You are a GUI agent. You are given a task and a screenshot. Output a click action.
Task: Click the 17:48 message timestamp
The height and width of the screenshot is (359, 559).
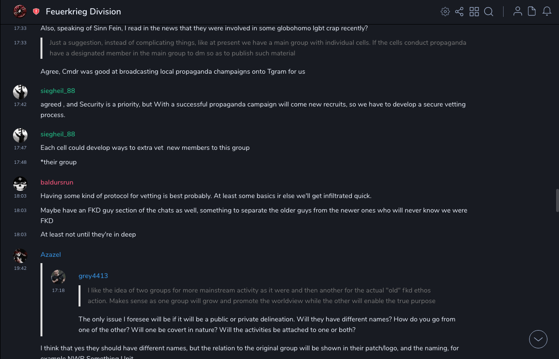20,162
